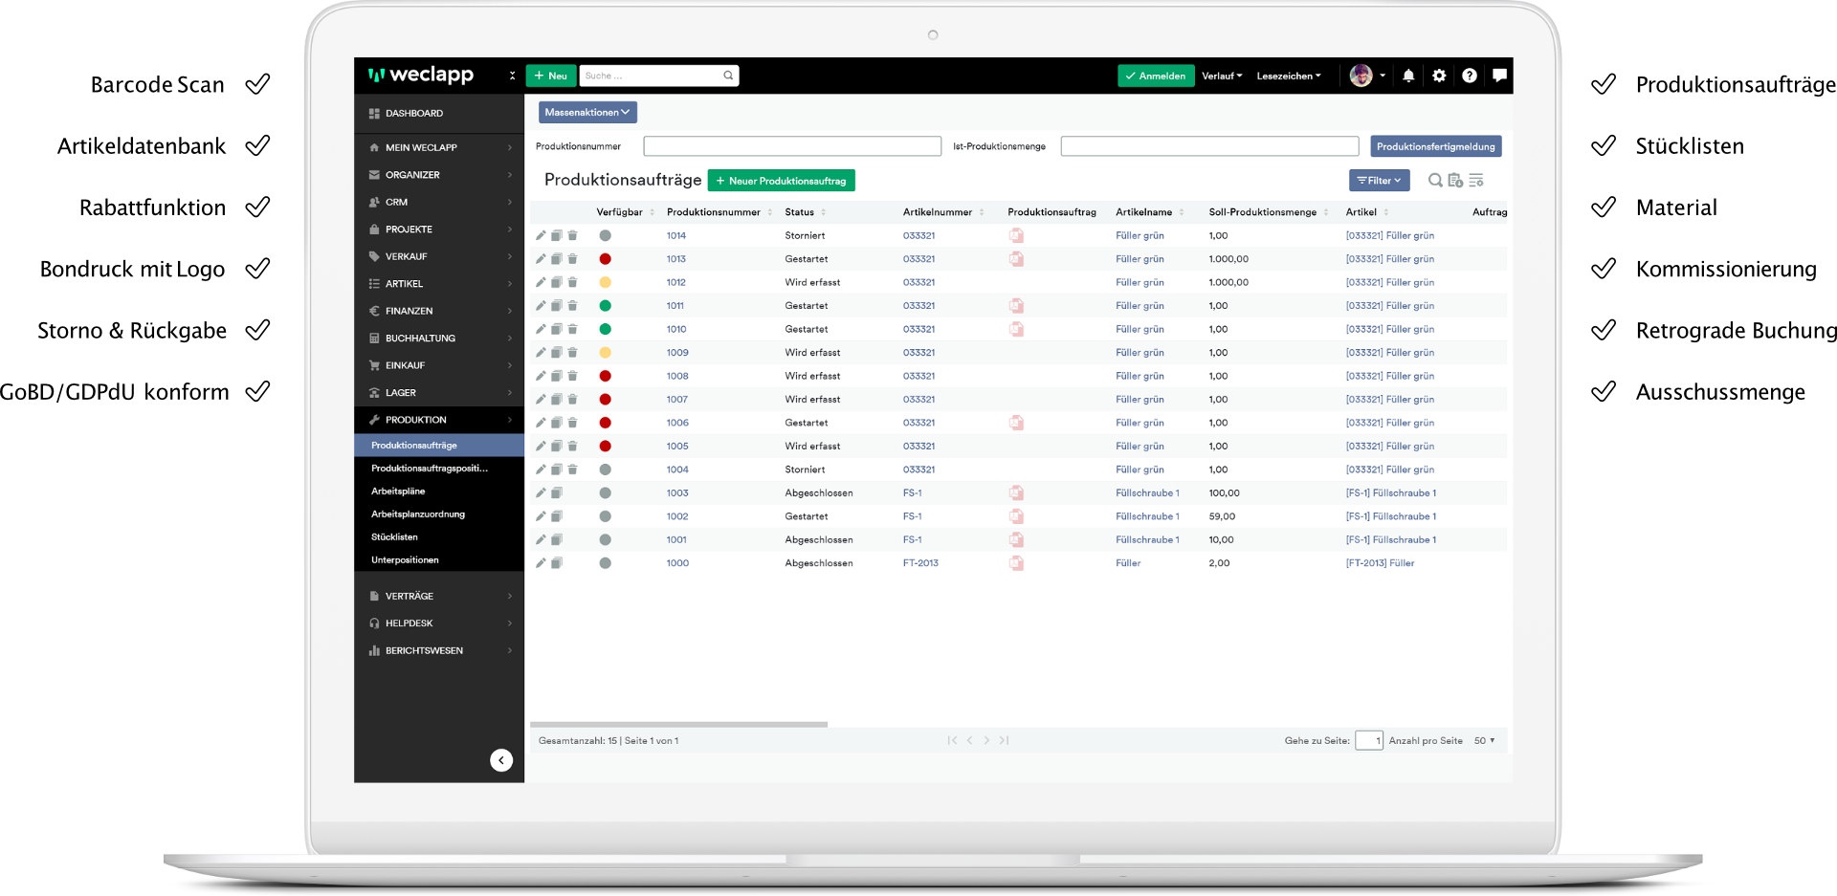This screenshot has height=896, width=1837.
Task: Open the settings gear in the top bar
Action: click(1439, 76)
